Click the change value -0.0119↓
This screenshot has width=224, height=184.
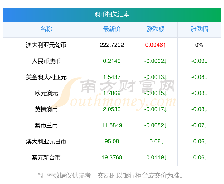(x=155, y=158)
